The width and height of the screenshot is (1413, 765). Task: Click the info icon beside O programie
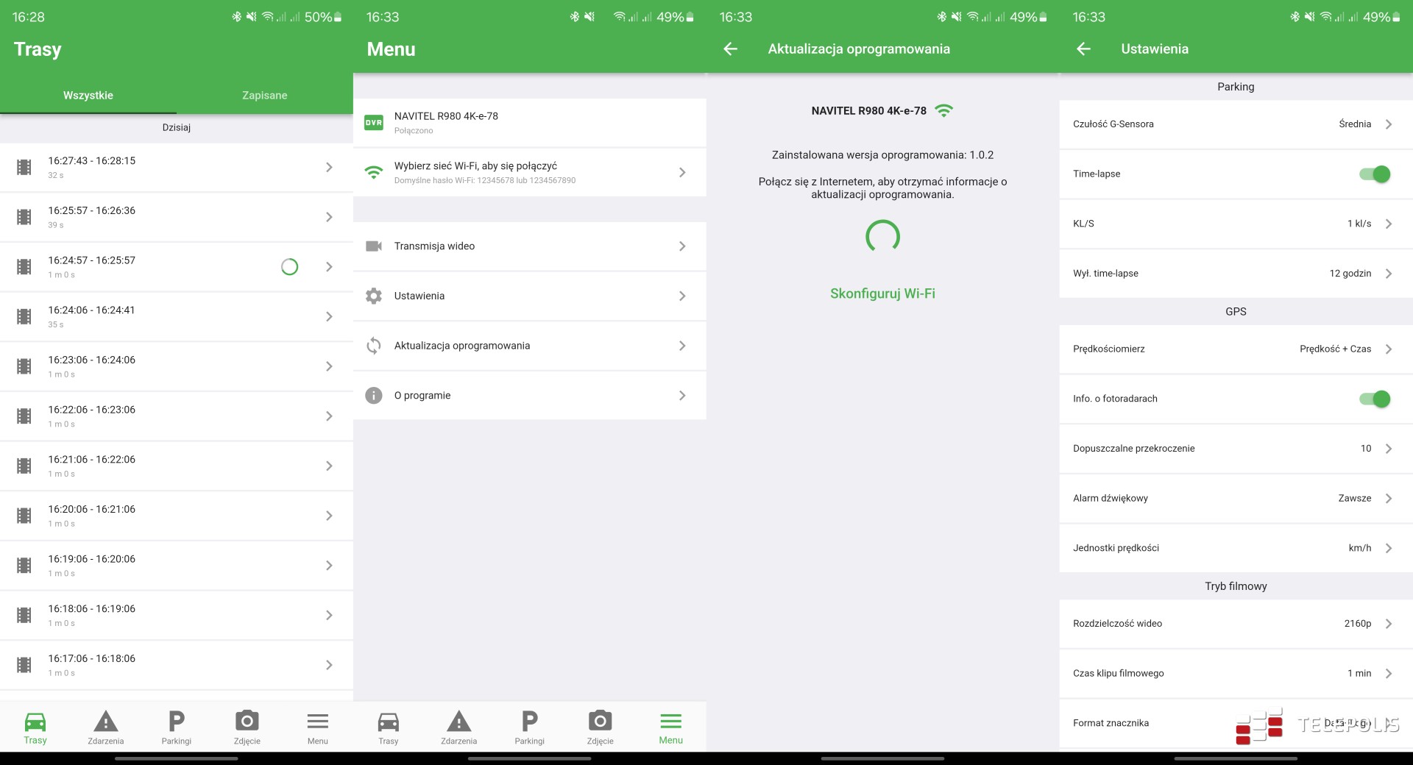tap(374, 396)
